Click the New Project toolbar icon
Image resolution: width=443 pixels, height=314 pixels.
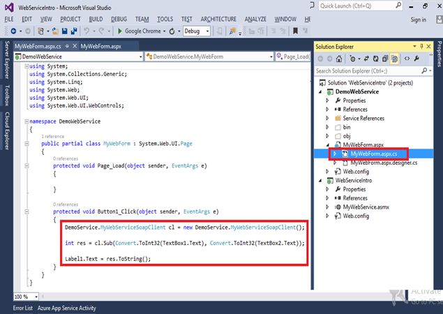[x=40, y=31]
